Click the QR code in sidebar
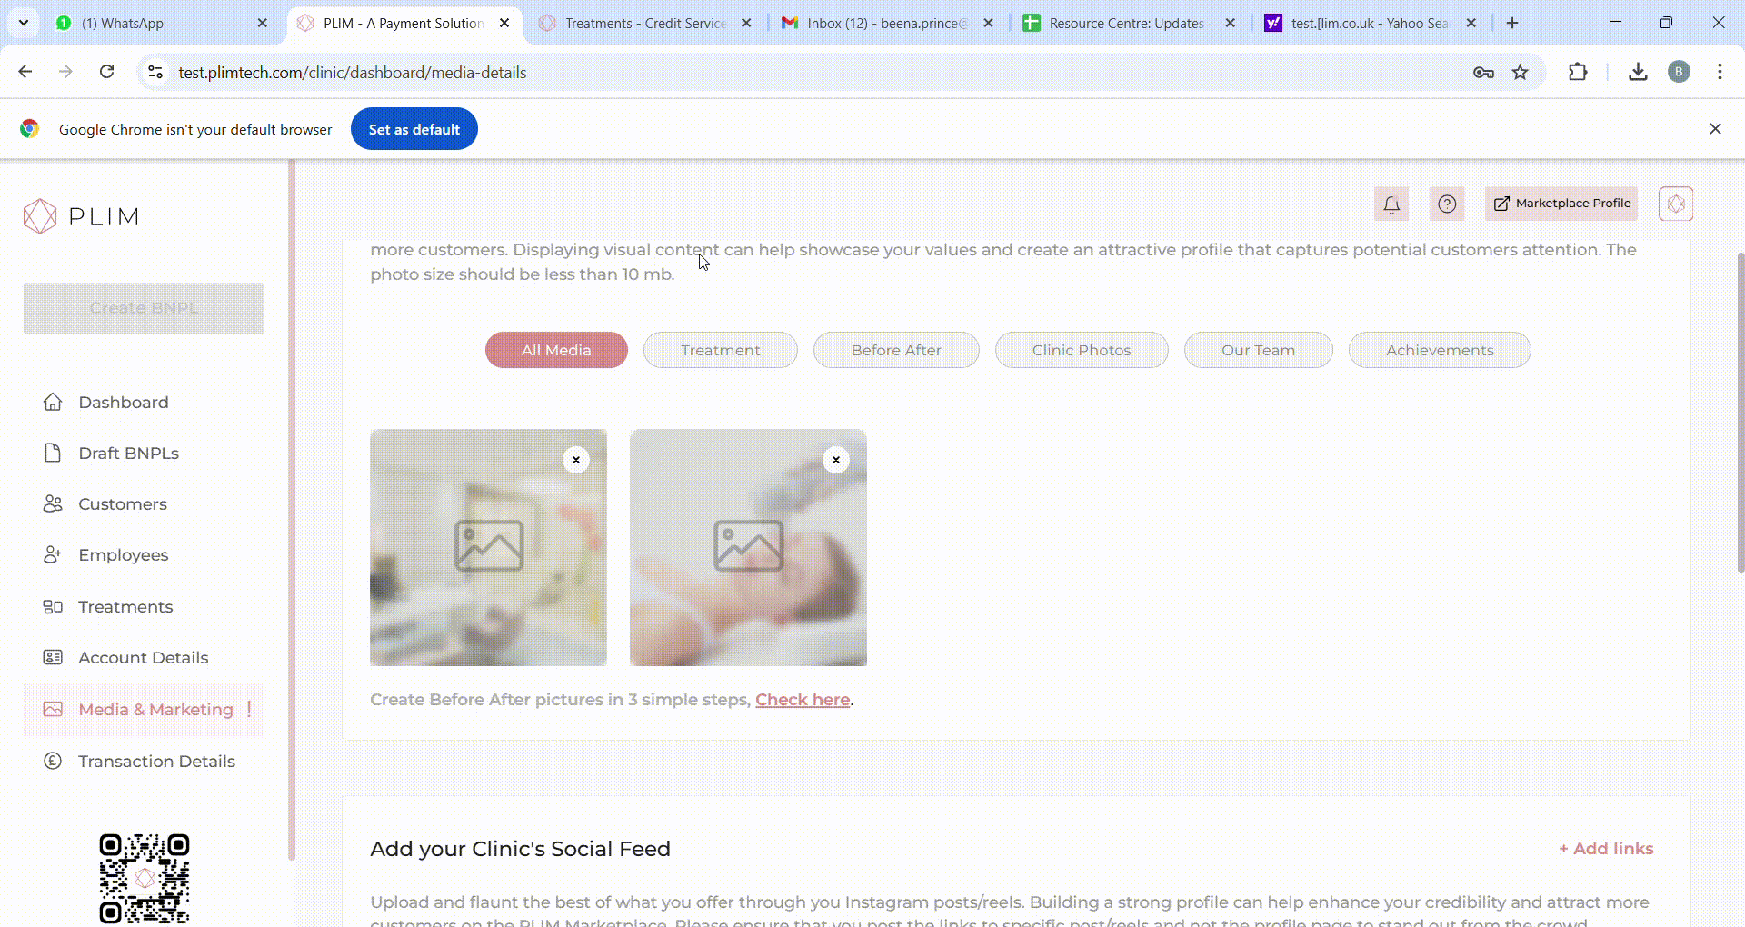 [145, 878]
